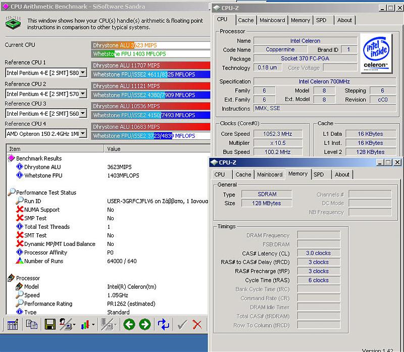
Task: Open Reference CPU 4 dropdown (AMD Opteron 150)
Action: point(83,134)
